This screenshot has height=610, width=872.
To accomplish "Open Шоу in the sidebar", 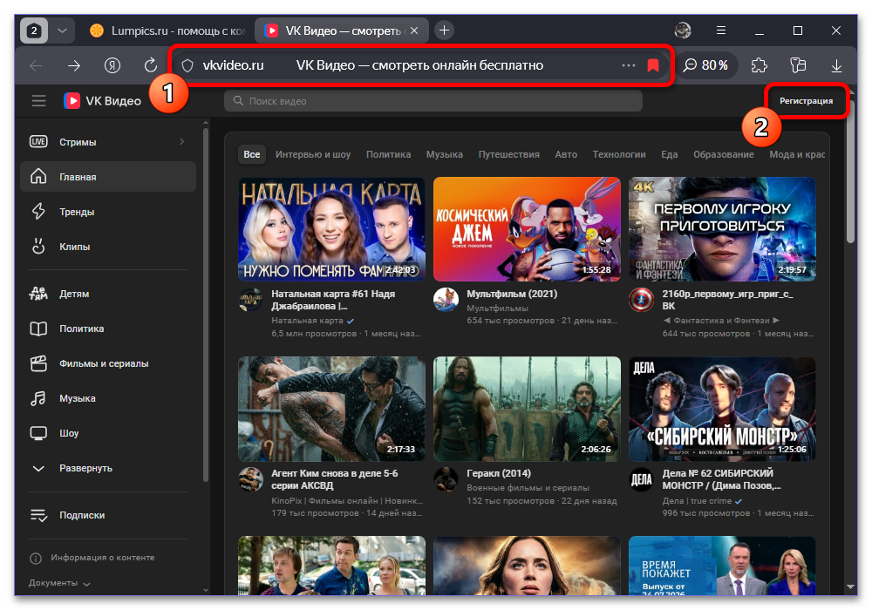I will point(108,433).
